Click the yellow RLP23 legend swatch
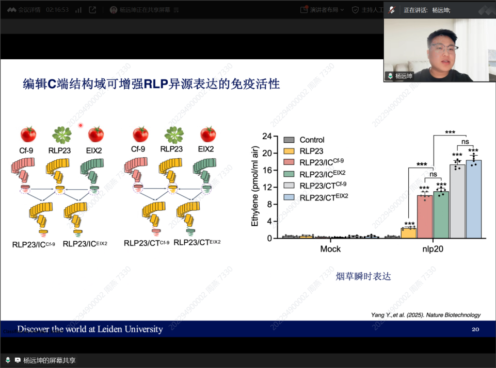This screenshot has height=368, width=496. click(289, 151)
